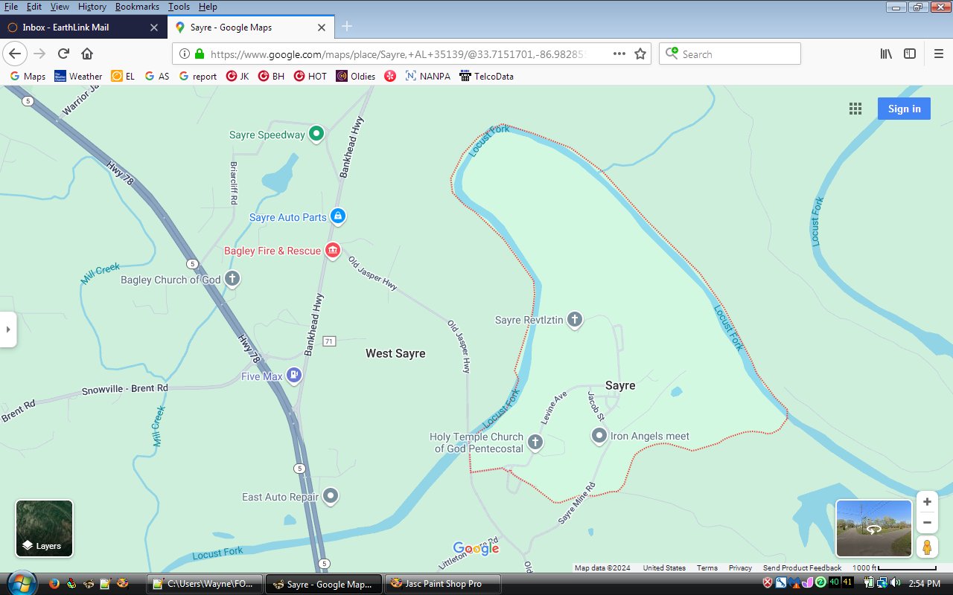953x595 pixels.
Task: Click Bagley Church of God marker
Action: coord(232,280)
